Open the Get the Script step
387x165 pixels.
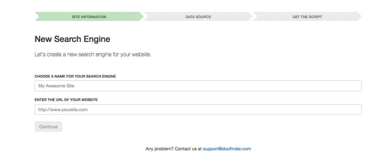tap(307, 17)
